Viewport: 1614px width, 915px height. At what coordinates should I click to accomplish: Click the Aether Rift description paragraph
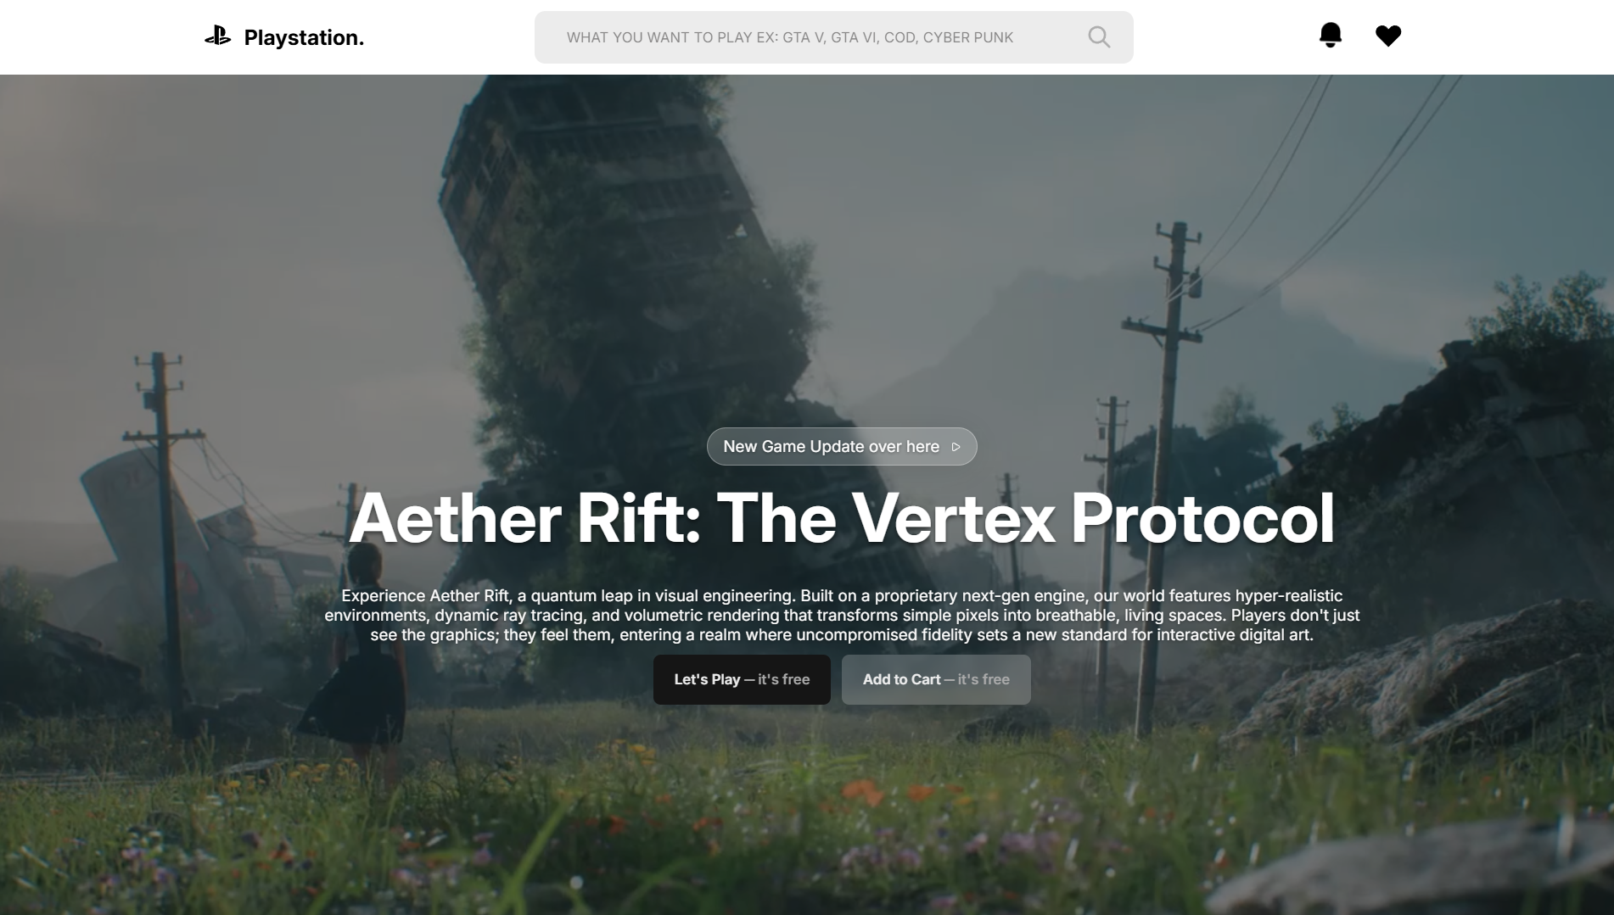842,615
